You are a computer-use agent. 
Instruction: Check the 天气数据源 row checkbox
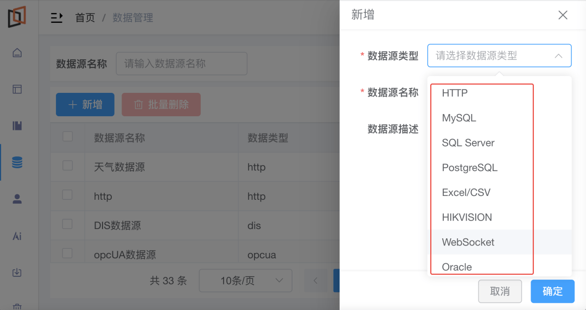point(68,166)
